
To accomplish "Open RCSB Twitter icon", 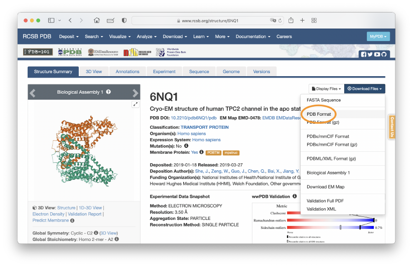I will coord(370,55).
